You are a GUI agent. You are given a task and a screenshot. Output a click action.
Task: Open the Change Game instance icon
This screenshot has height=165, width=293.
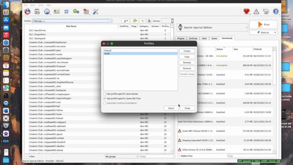pos(27,11)
